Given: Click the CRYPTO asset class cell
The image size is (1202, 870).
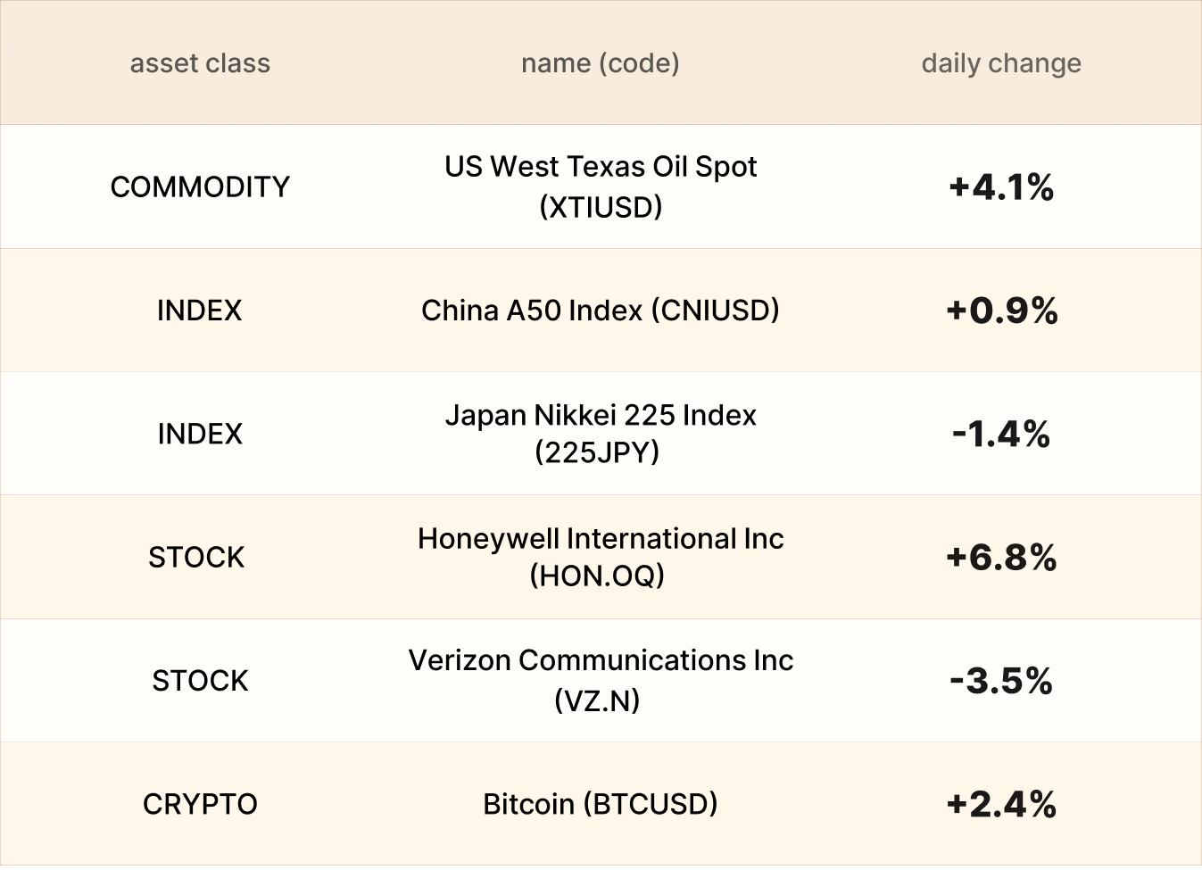Looking at the screenshot, I should point(200,804).
